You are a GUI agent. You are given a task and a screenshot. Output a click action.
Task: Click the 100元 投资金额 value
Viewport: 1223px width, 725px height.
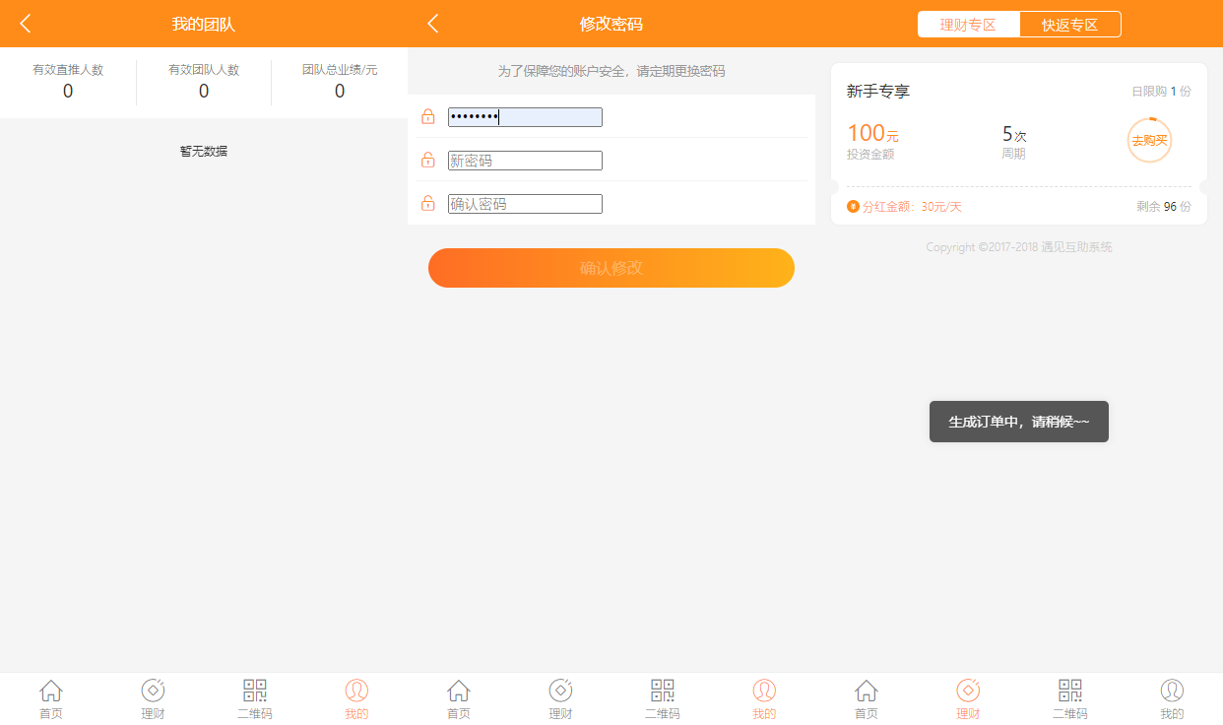click(872, 140)
